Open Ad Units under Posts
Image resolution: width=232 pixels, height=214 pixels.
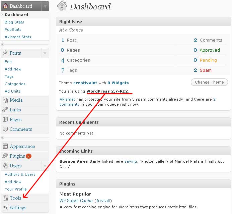coord(12,91)
